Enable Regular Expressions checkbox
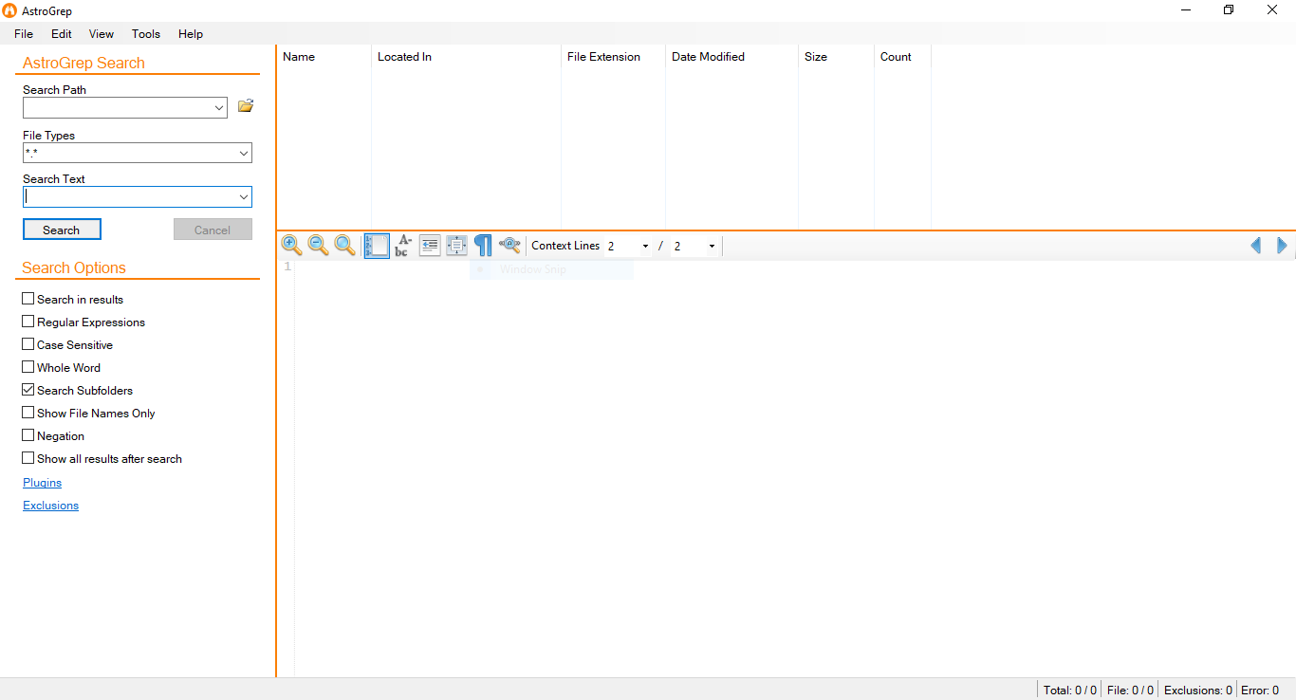This screenshot has height=700, width=1296. pyautogui.click(x=28, y=322)
